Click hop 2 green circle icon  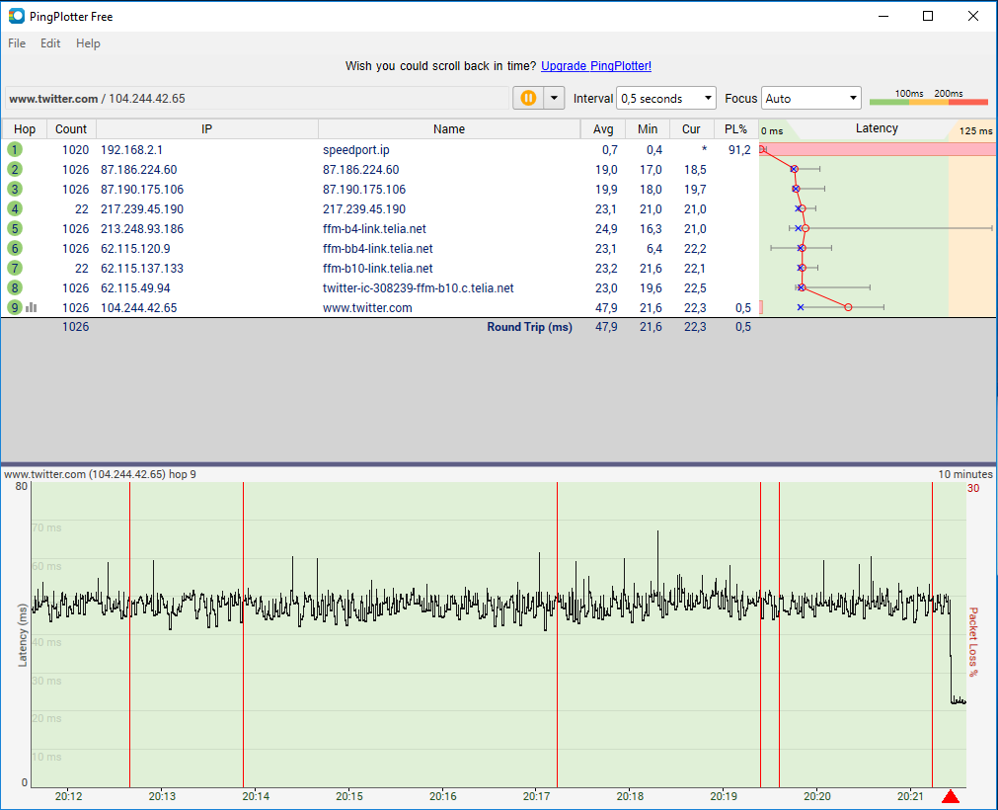point(15,169)
